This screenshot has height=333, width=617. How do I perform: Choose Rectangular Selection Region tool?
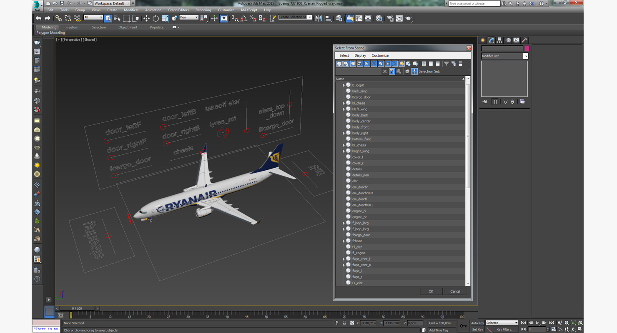(x=126, y=18)
